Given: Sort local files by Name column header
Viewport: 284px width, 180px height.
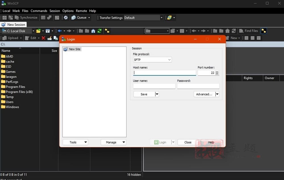Looking at the screenshot, I should pos(20,51).
